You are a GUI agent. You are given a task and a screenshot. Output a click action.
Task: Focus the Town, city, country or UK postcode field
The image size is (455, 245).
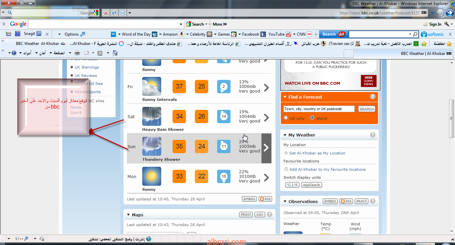pyautogui.click(x=319, y=109)
